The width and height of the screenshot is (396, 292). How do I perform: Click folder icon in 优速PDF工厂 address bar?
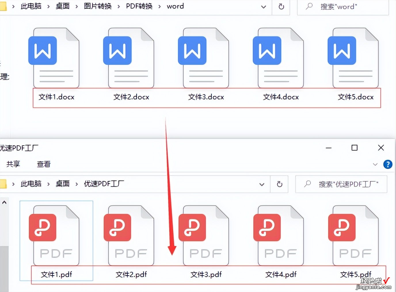click(3, 184)
